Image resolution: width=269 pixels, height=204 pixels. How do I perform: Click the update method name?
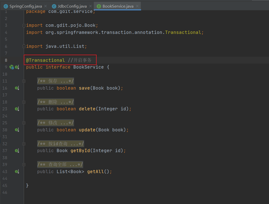87,130
